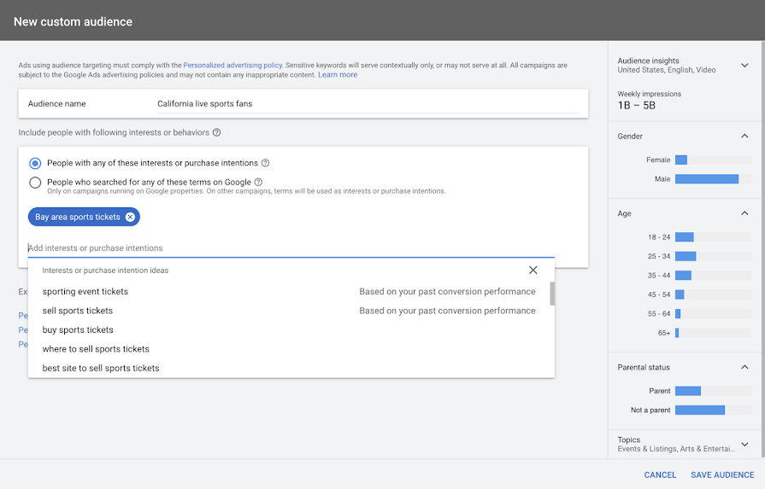Image resolution: width=765 pixels, height=489 pixels.
Task: Collapse the Parental status section
Action: 744,367
